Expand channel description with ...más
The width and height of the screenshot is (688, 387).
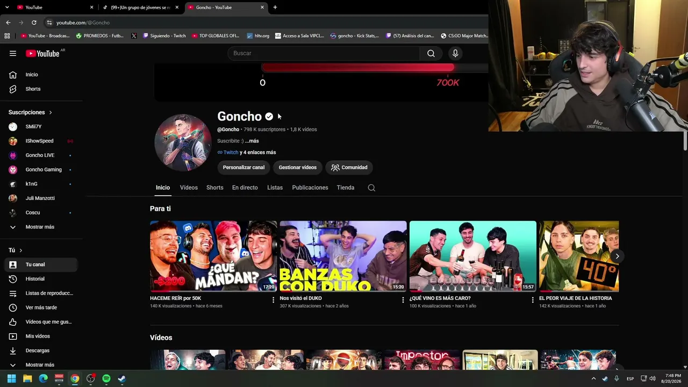[252, 141]
